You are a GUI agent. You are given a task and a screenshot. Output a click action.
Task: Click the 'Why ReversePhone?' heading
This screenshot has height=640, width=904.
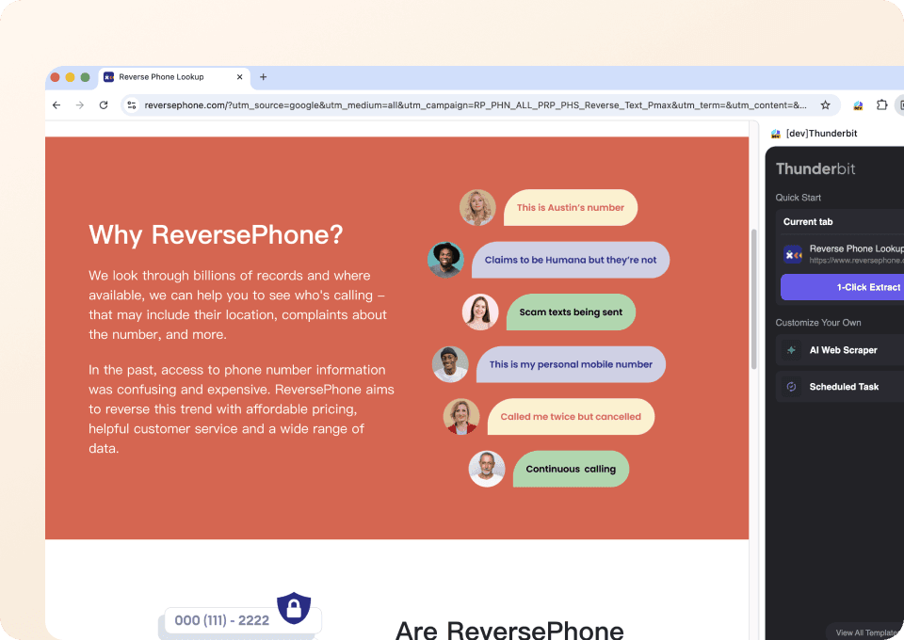click(216, 235)
